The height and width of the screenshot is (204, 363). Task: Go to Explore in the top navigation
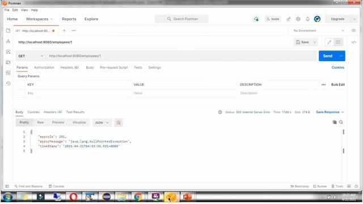point(91,19)
